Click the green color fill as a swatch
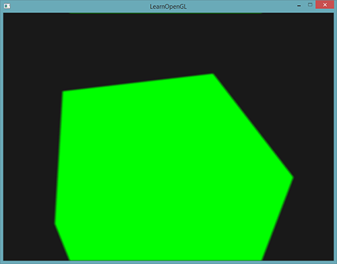 [x=171, y=170]
